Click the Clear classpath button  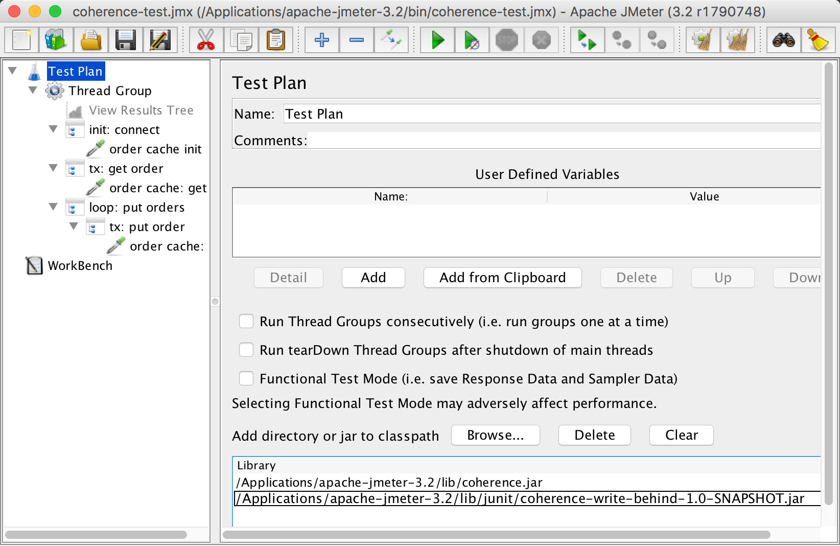tap(682, 435)
